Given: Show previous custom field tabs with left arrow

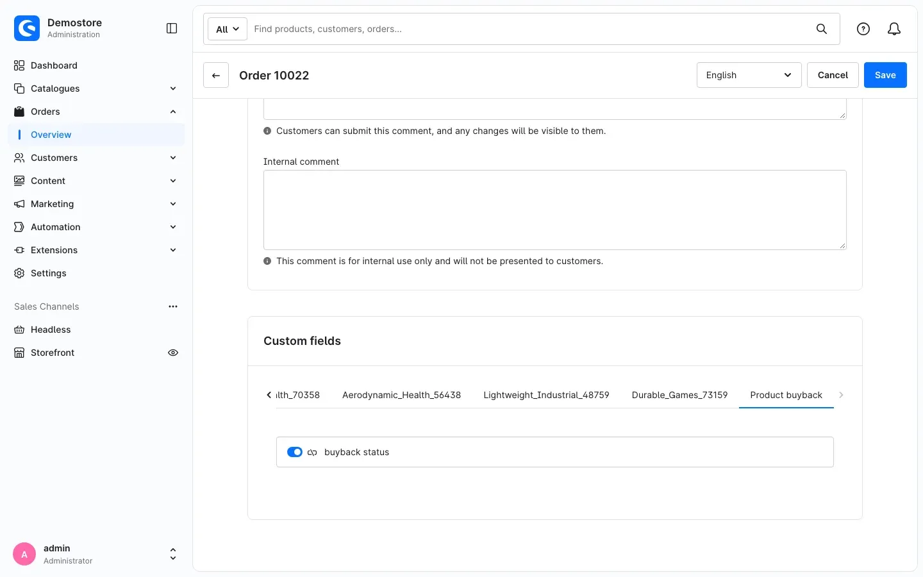Looking at the screenshot, I should point(269,395).
